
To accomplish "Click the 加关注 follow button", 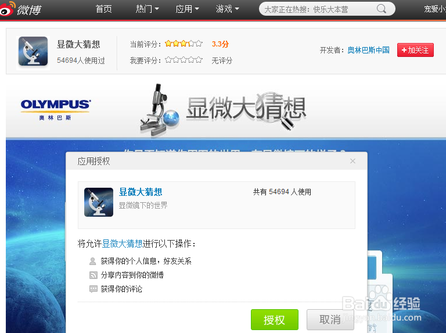I will pyautogui.click(x=415, y=50).
